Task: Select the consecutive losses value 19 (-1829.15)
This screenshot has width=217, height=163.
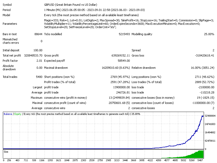Action: 206,98
